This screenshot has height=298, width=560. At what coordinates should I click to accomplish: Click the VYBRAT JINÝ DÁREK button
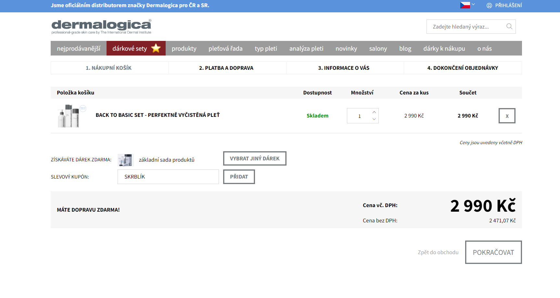click(x=255, y=158)
